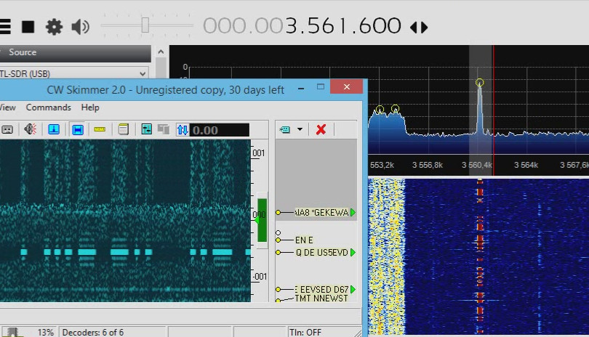Image resolution: width=589 pixels, height=337 pixels.
Task: Click the blue up-down arrows frequency icon
Action: [x=183, y=130]
